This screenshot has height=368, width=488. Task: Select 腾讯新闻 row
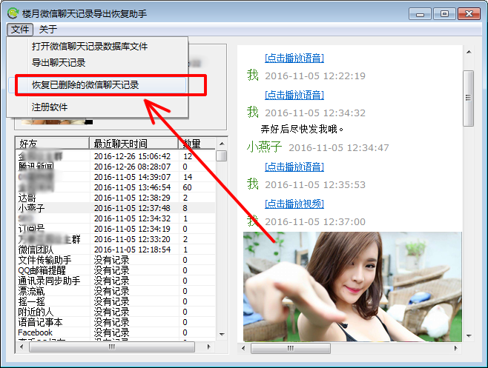[x=116, y=167]
